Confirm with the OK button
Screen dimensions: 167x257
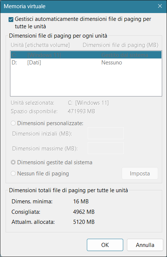pyautogui.click(x=105, y=245)
